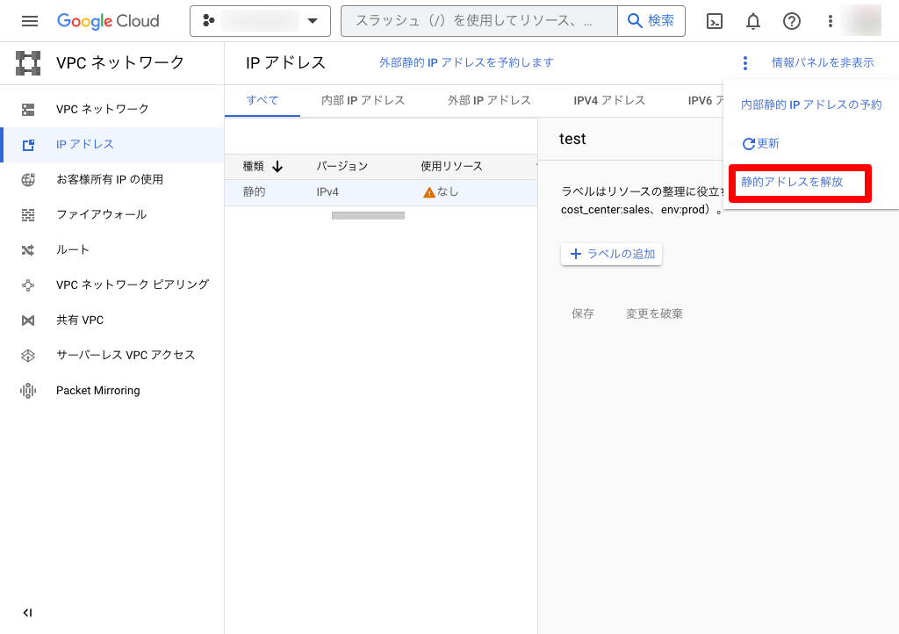
Task: Click the 検索 search button
Action: (651, 21)
